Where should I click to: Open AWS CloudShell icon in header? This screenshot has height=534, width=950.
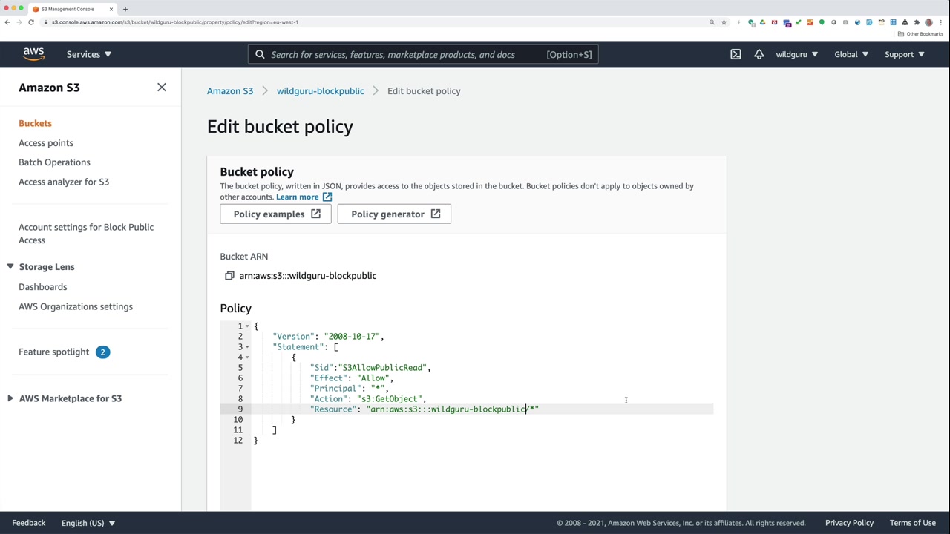click(736, 54)
